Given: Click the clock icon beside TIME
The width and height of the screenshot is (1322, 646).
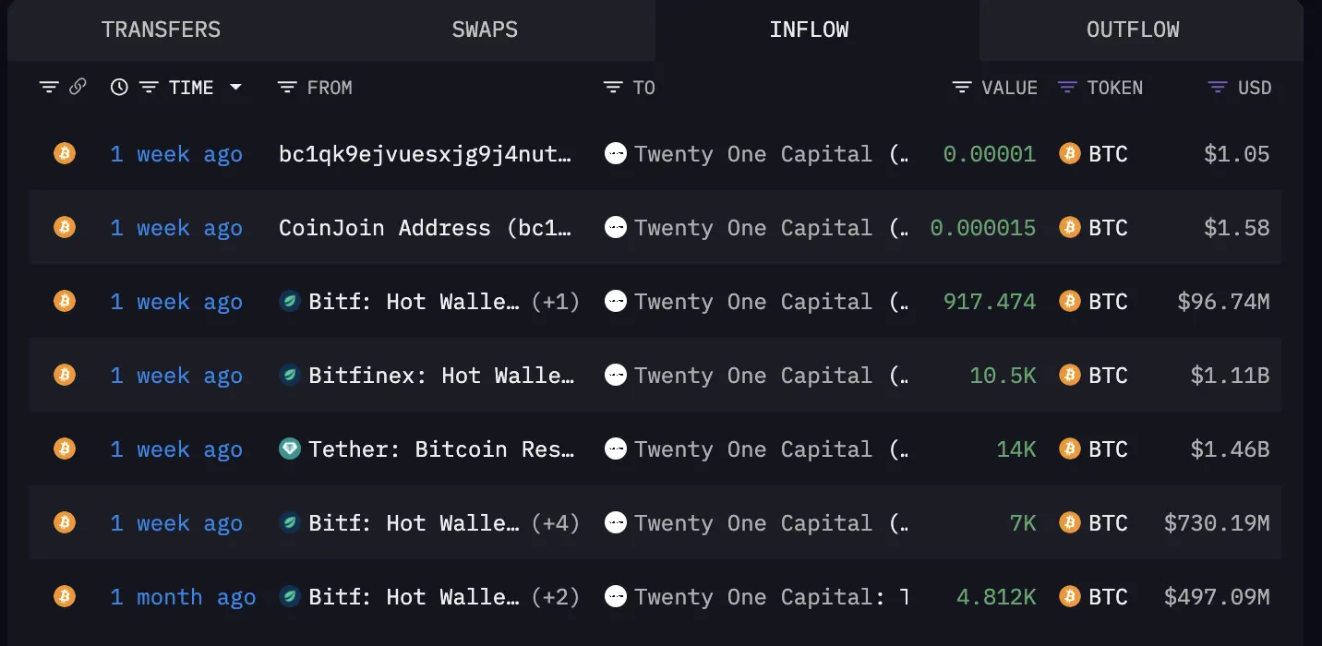Looking at the screenshot, I should (x=119, y=88).
